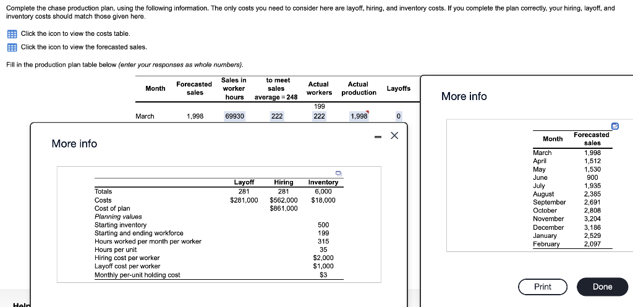Click the Hiring cost $562,000
This screenshot has height=307, width=633.
(284, 200)
